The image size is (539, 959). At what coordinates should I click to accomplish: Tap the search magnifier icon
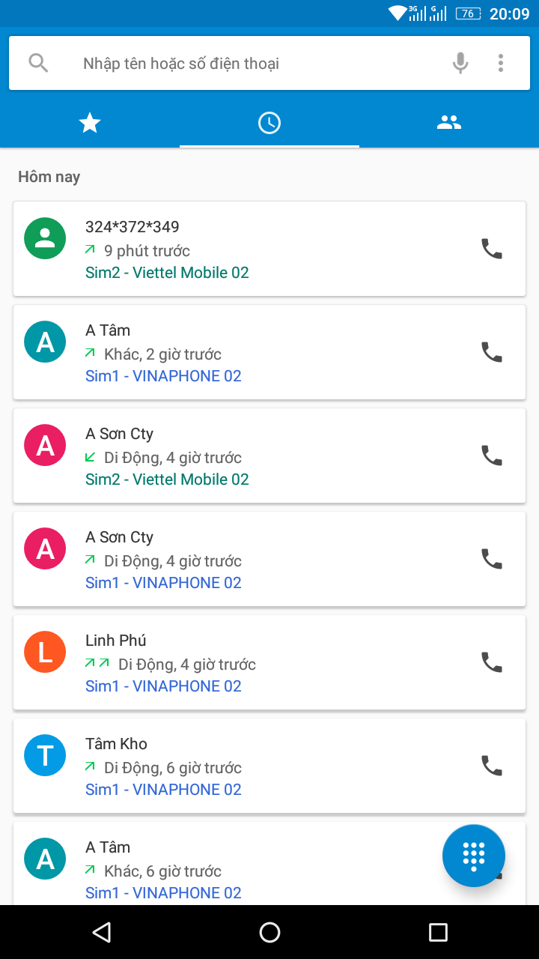coord(38,62)
